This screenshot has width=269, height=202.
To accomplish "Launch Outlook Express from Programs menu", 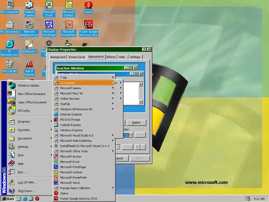I will pos(84,125).
